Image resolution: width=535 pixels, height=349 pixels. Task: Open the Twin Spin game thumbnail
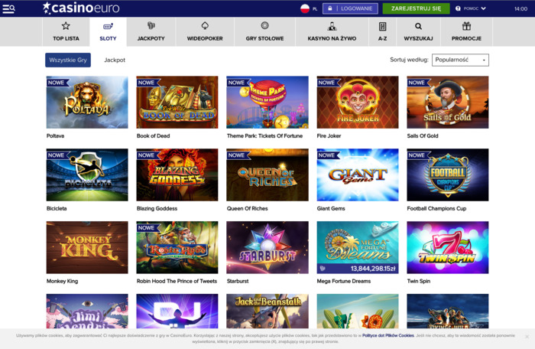pos(448,247)
